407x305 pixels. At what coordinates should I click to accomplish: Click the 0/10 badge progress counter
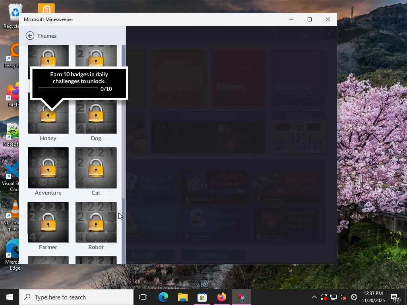pyautogui.click(x=106, y=89)
